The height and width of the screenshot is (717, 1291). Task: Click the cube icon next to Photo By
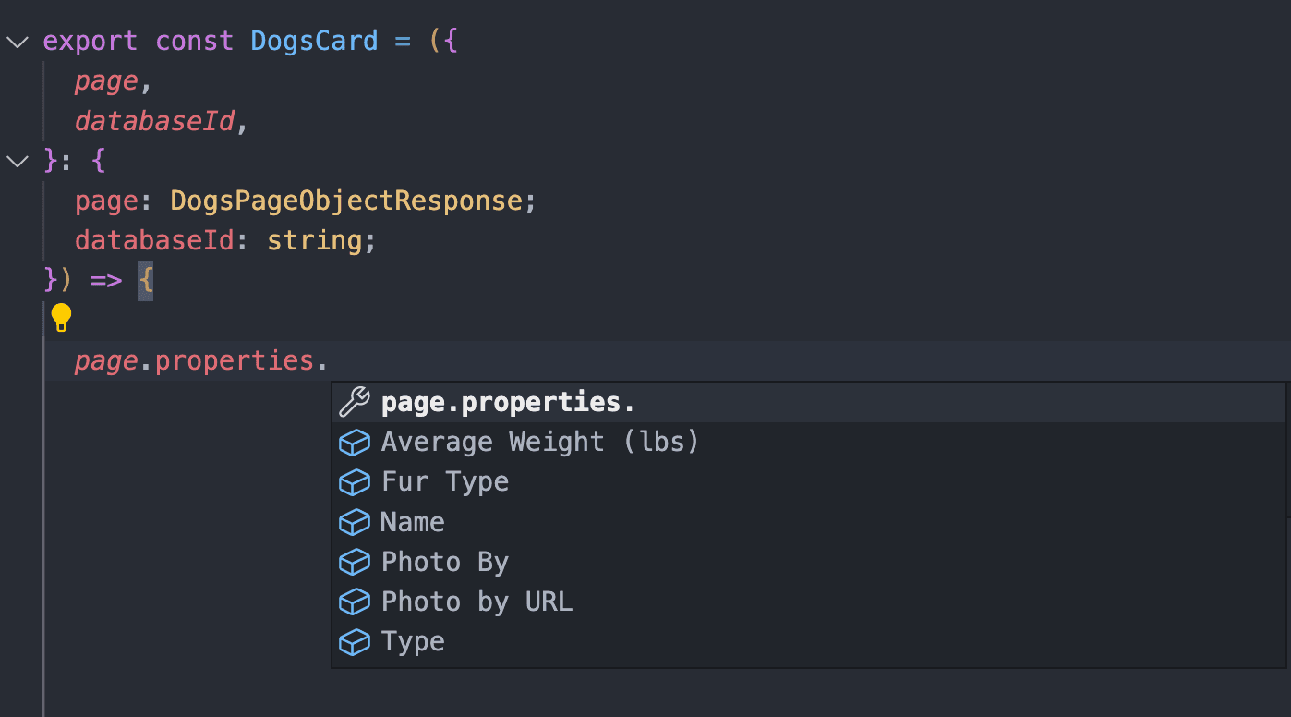(355, 563)
